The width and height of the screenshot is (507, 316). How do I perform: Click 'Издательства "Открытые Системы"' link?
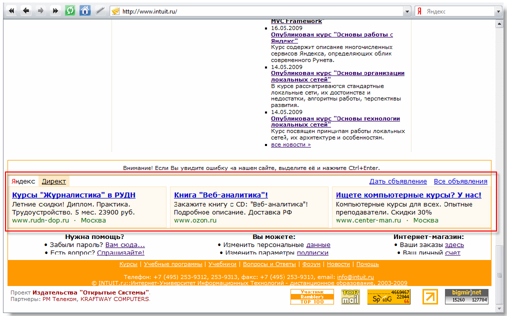point(91,292)
